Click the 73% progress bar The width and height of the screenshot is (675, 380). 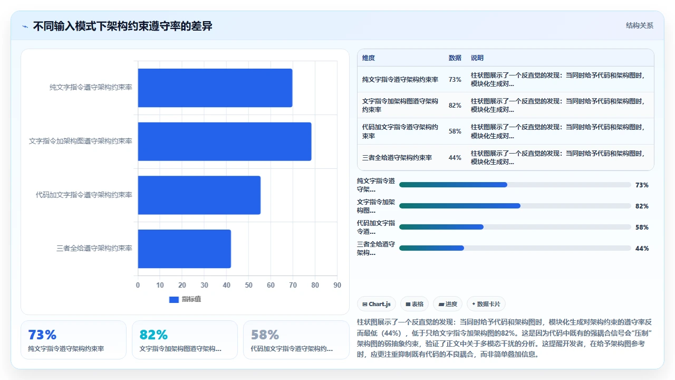(515, 185)
